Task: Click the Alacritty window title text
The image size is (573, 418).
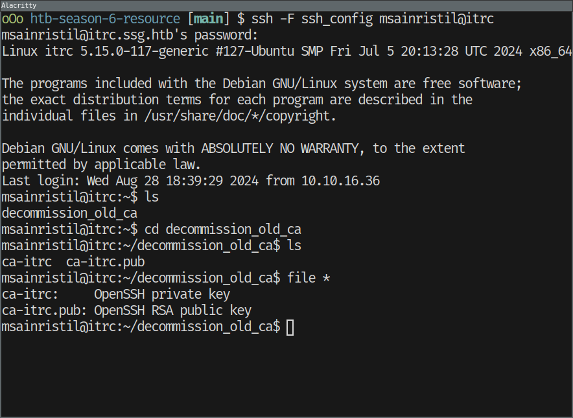Action: 19,5
